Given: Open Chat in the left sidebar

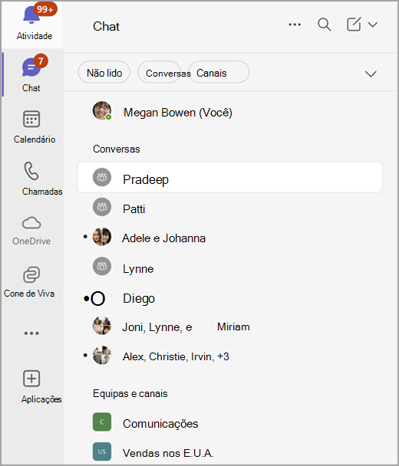Looking at the screenshot, I should click(31, 73).
